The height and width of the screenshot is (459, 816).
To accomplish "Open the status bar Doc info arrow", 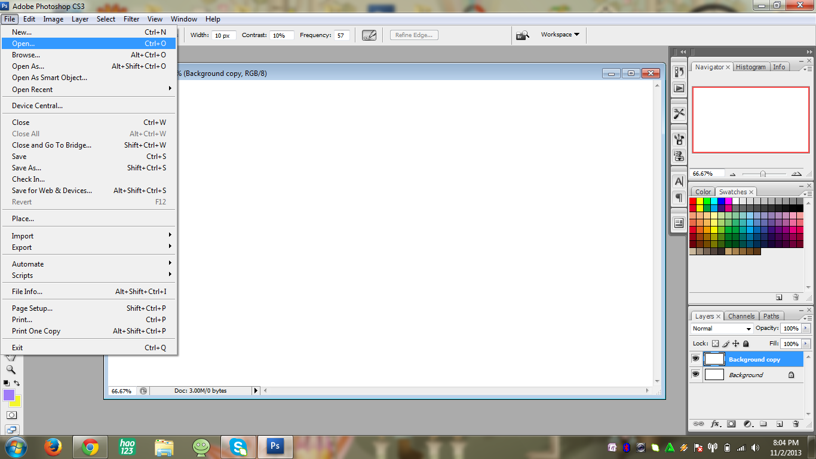I will (x=256, y=391).
